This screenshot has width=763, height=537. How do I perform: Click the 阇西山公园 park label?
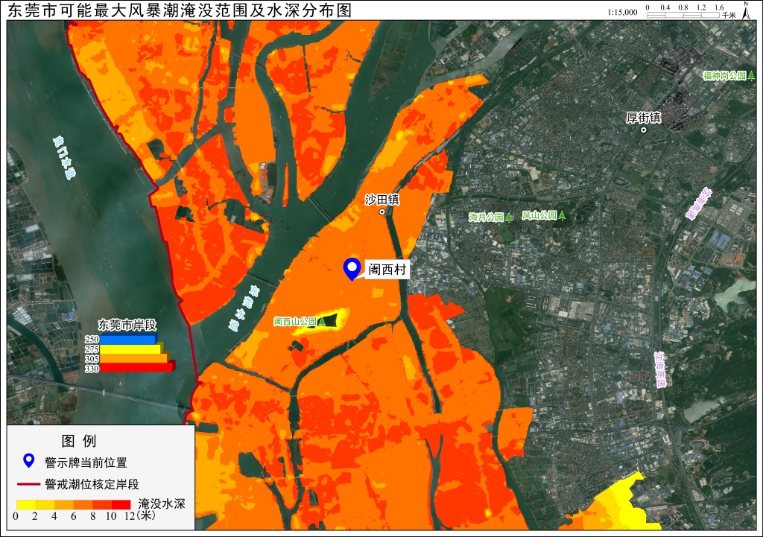(295, 322)
